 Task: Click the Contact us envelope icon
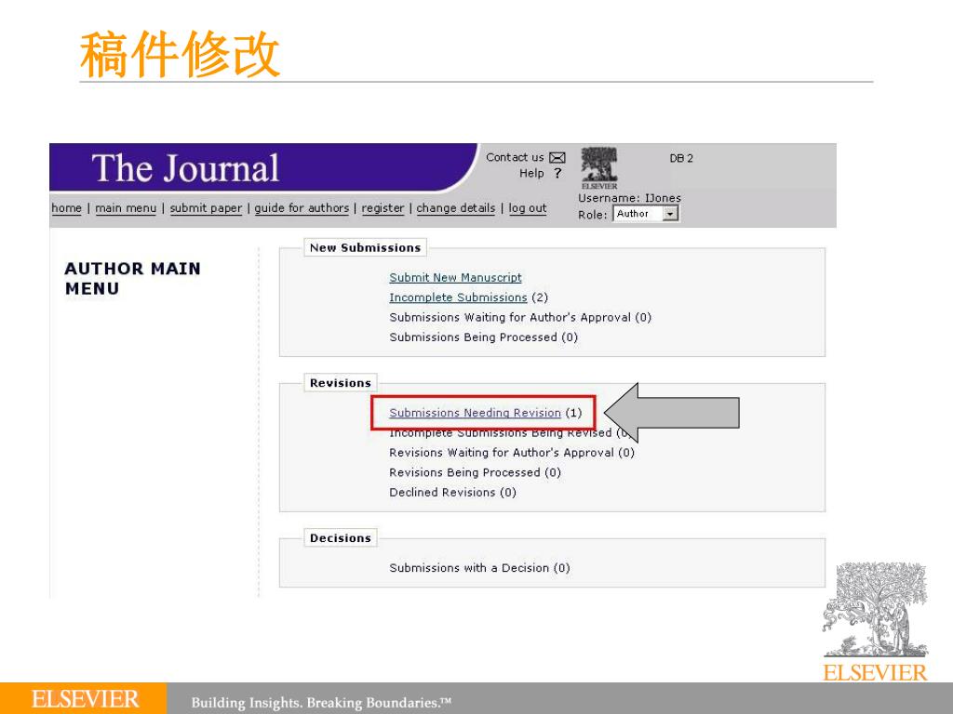[557, 158]
